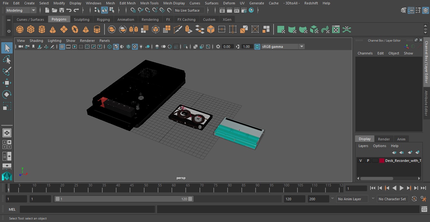Toggle P playback for Deck_Recorder layer
Viewport: 430px width, 222px height.
click(368, 161)
